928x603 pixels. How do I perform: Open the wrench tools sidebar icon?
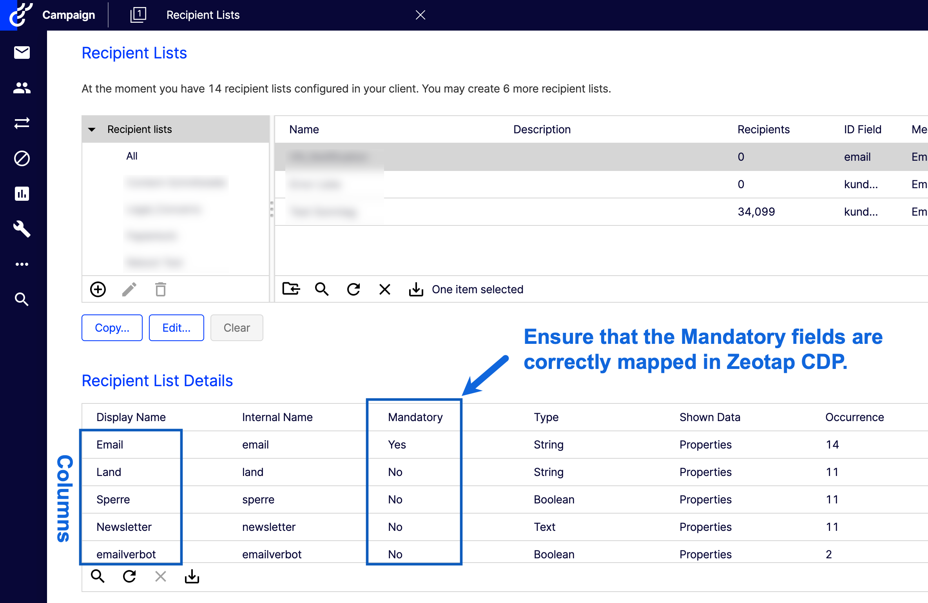pyautogui.click(x=22, y=229)
